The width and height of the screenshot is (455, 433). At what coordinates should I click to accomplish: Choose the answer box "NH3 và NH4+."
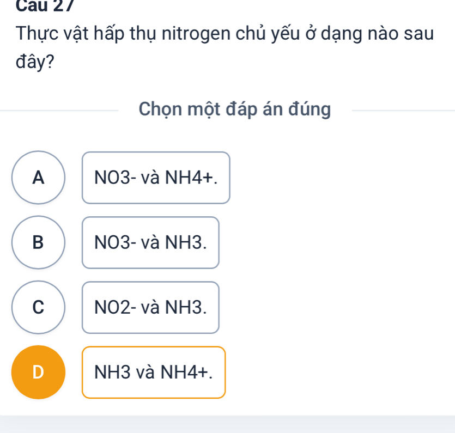pyautogui.click(x=154, y=372)
